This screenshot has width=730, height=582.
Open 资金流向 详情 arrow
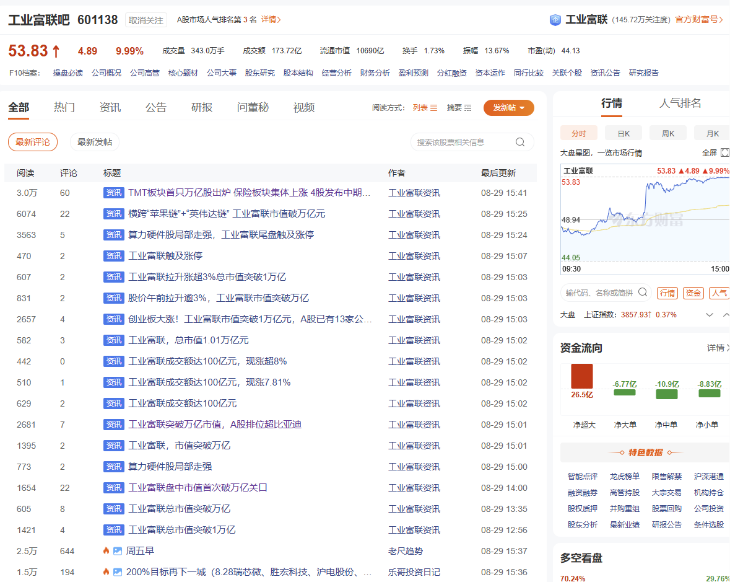(718, 348)
